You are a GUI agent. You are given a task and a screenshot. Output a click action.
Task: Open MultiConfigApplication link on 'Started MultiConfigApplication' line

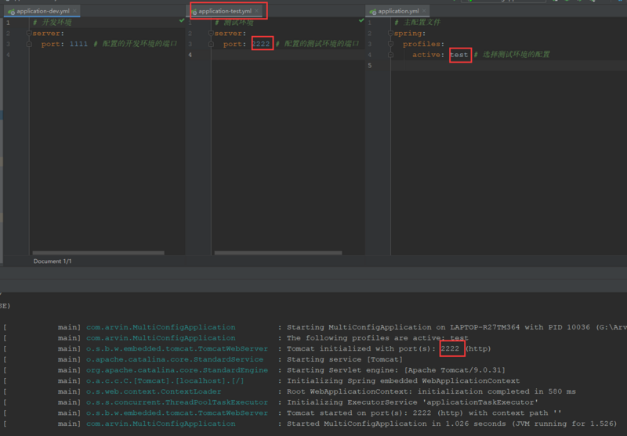coord(161,424)
